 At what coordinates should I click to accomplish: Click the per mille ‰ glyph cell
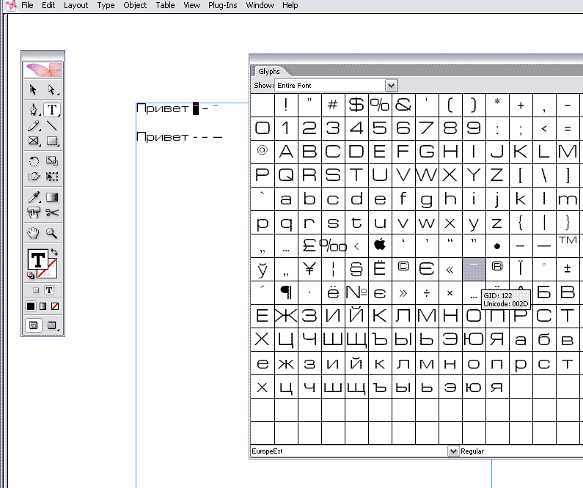click(x=333, y=245)
